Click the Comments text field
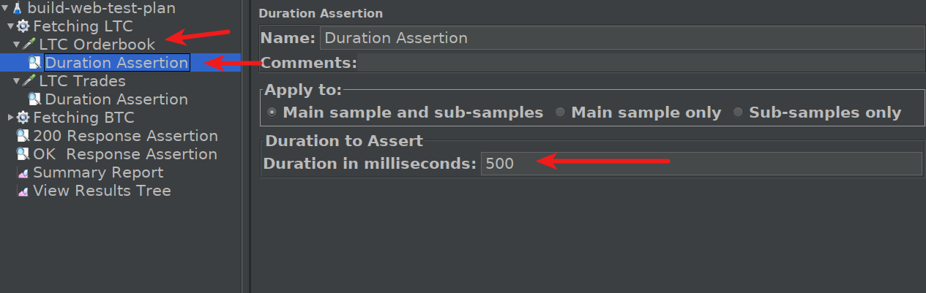This screenshot has height=293, width=926. click(x=641, y=63)
